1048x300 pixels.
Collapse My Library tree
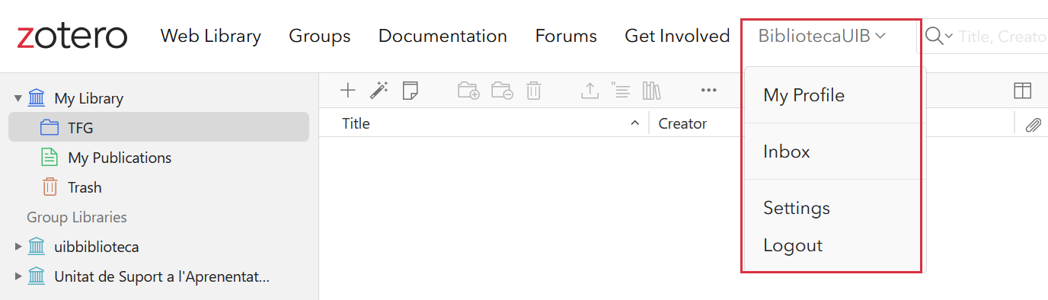[18, 98]
